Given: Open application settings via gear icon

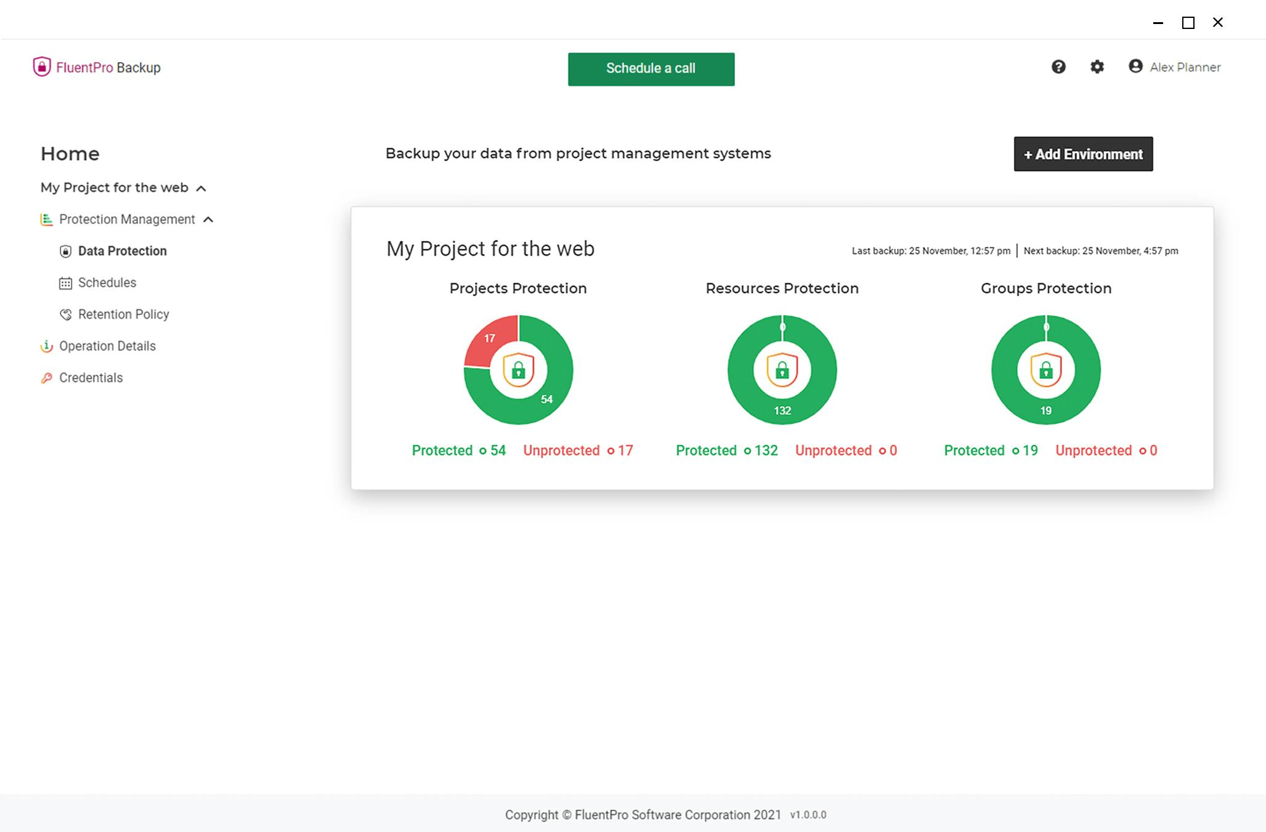Looking at the screenshot, I should click(x=1097, y=67).
